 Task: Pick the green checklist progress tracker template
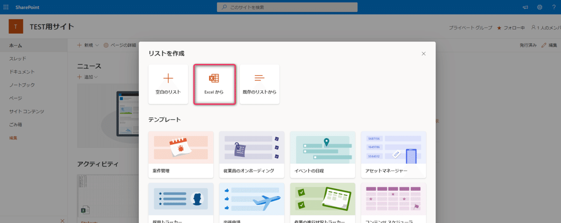323,203
